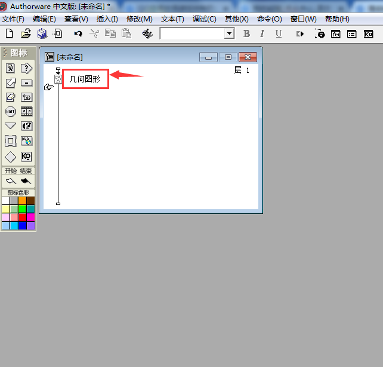Open the 命令(O) menu
383x367 pixels.
pos(269,19)
